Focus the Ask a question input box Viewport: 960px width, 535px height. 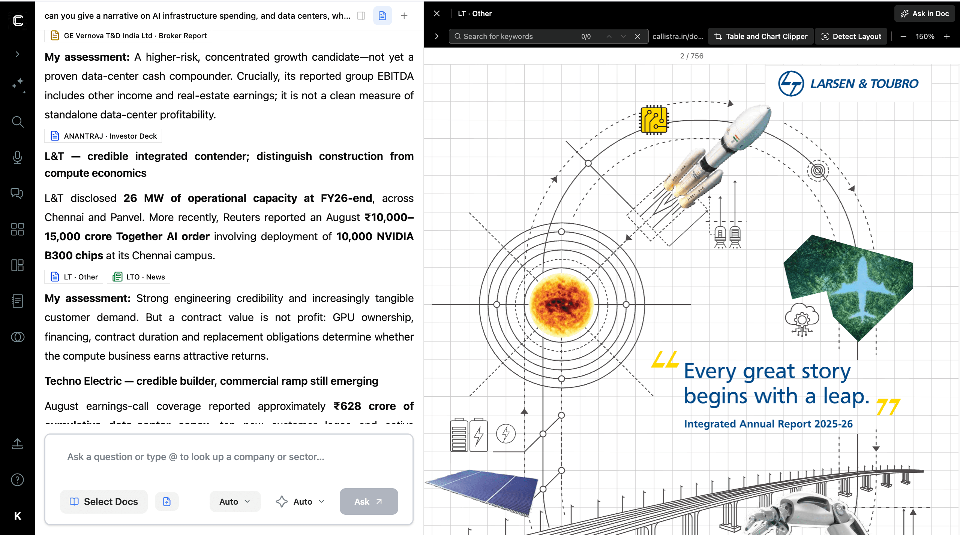[x=229, y=457]
